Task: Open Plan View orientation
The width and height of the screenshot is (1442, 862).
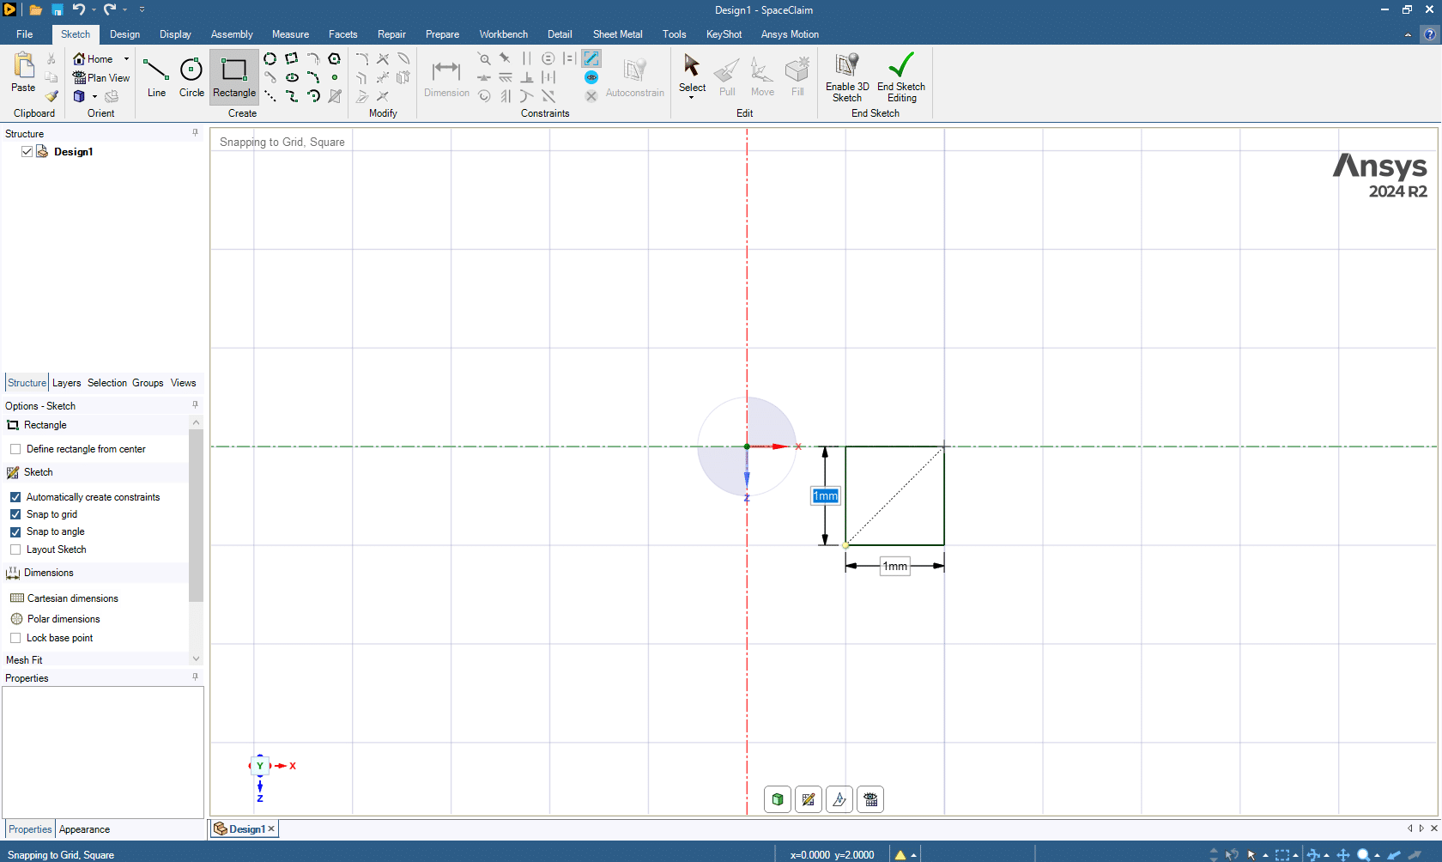Action: pyautogui.click(x=101, y=78)
